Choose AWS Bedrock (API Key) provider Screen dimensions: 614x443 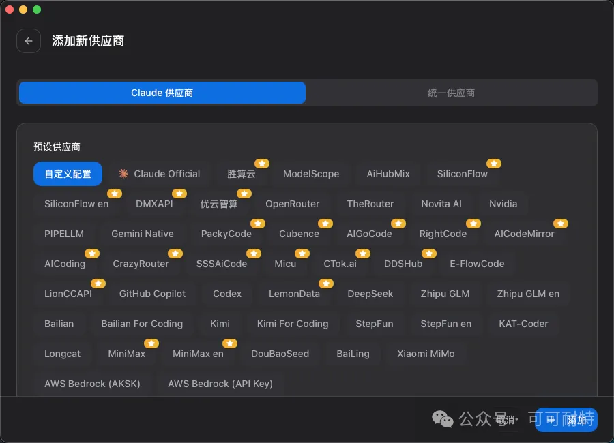[220, 384]
